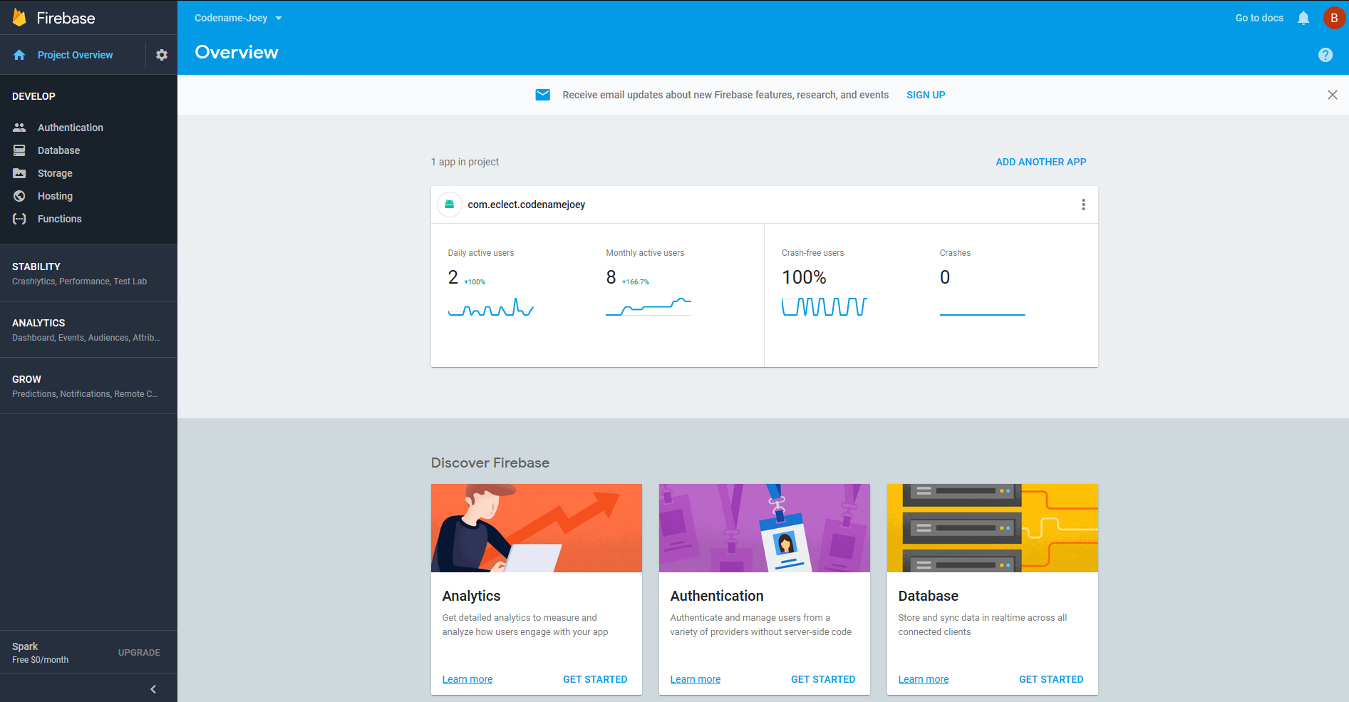Open the Codename-Joey project dropdown
This screenshot has height=702, width=1349.
click(238, 18)
